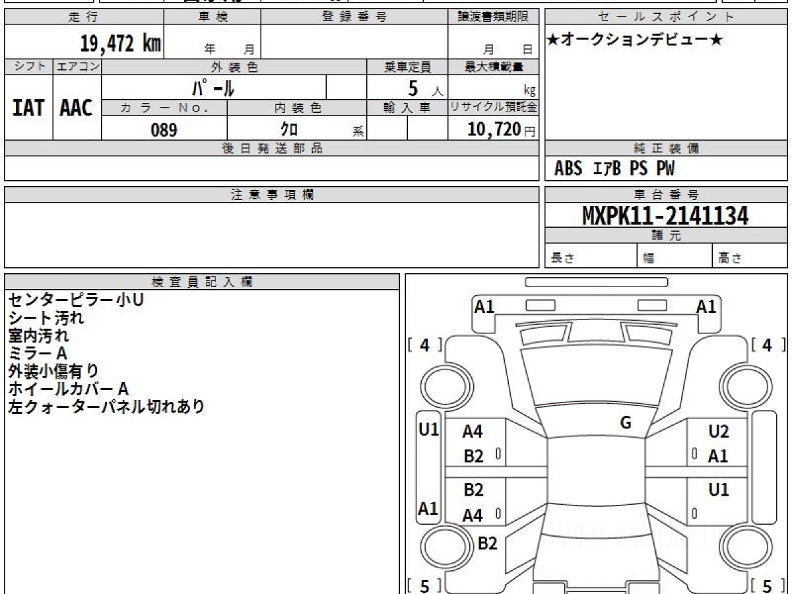Select the 走行 header cell
The height and width of the screenshot is (594, 792).
coord(84,17)
